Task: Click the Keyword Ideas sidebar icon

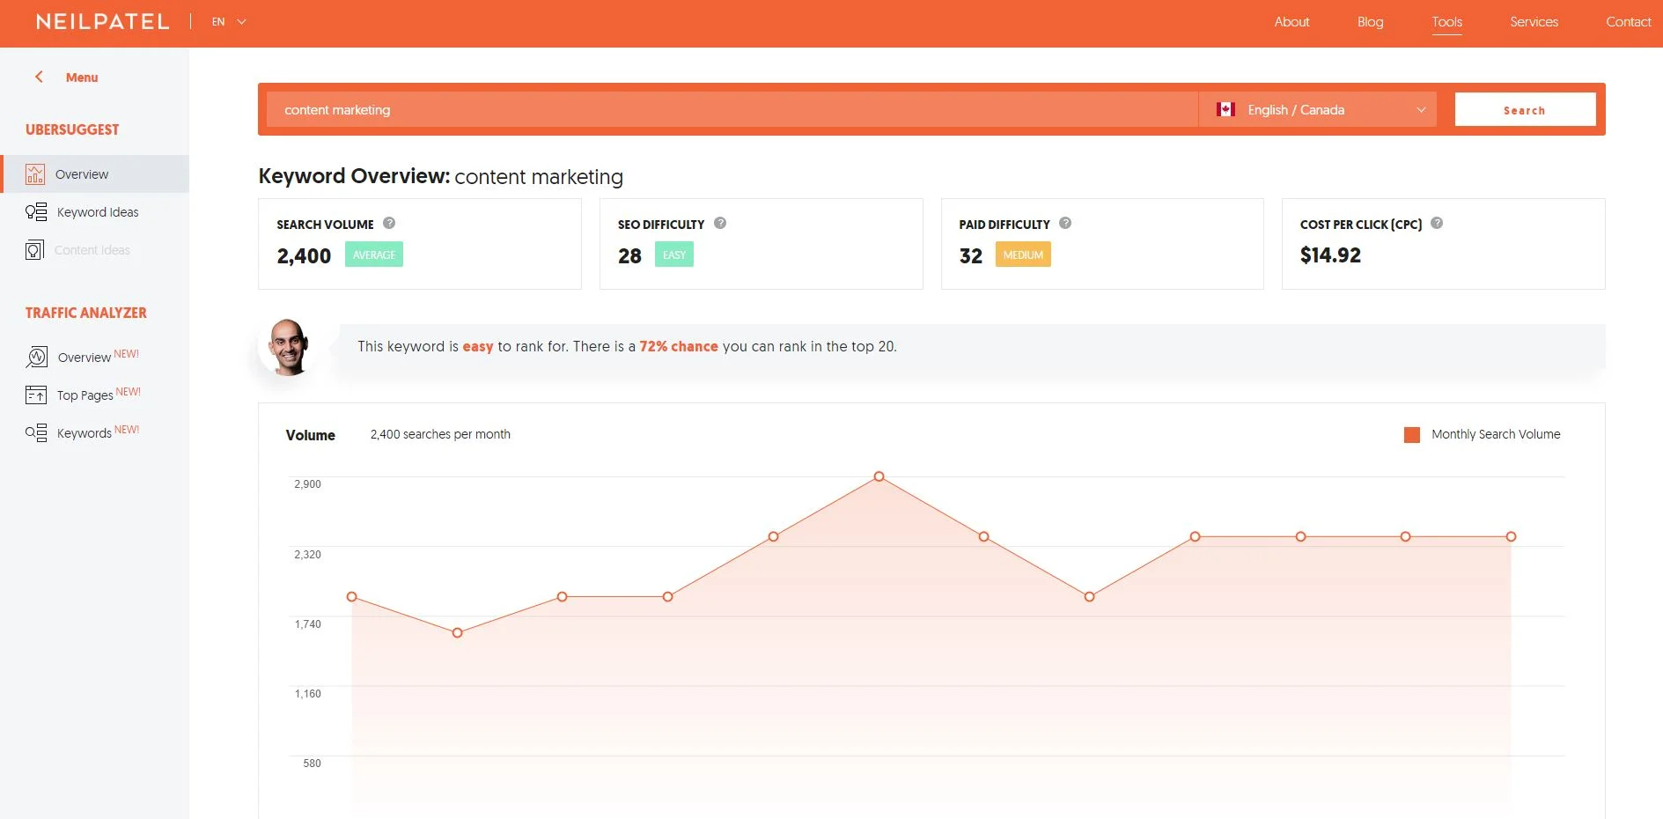Action: click(36, 212)
